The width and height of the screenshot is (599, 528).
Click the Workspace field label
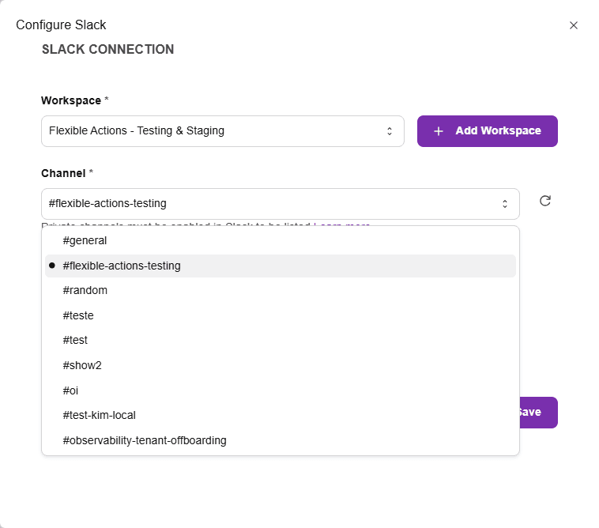coord(71,100)
